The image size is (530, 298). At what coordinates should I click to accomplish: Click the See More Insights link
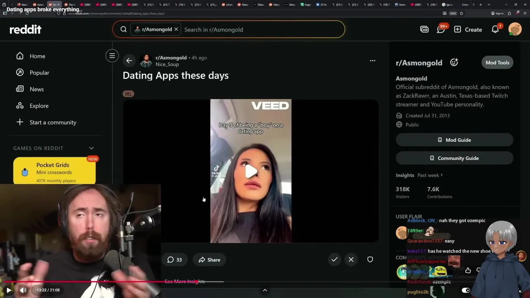click(185, 281)
